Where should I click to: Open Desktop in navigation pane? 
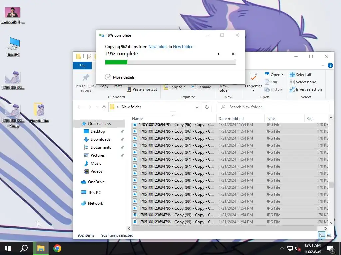click(x=98, y=131)
